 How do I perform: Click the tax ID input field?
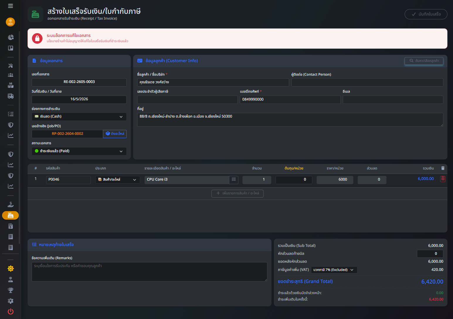187,100
